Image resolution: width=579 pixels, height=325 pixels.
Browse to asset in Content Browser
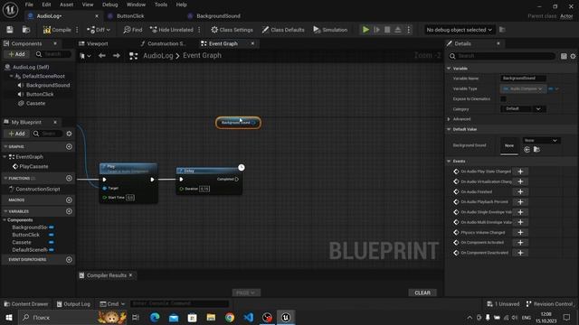pyautogui.click(x=26, y=30)
